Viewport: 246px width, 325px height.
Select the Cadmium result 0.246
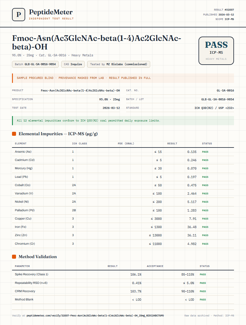[x=192, y=160]
